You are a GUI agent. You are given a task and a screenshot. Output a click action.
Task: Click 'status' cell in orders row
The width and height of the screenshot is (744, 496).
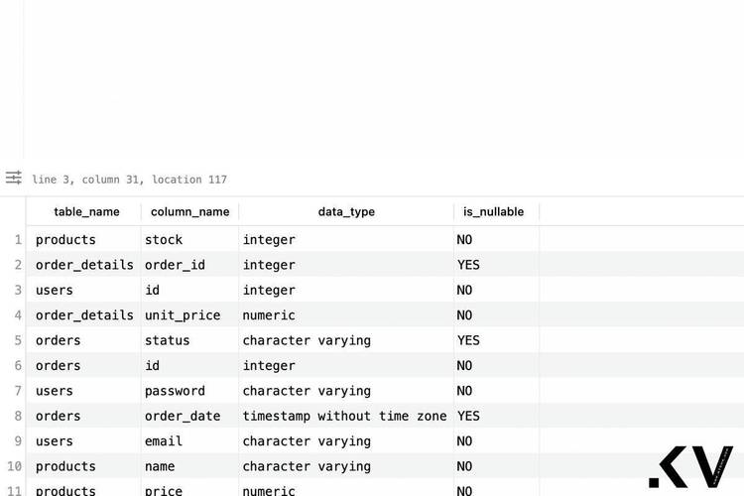coord(167,340)
